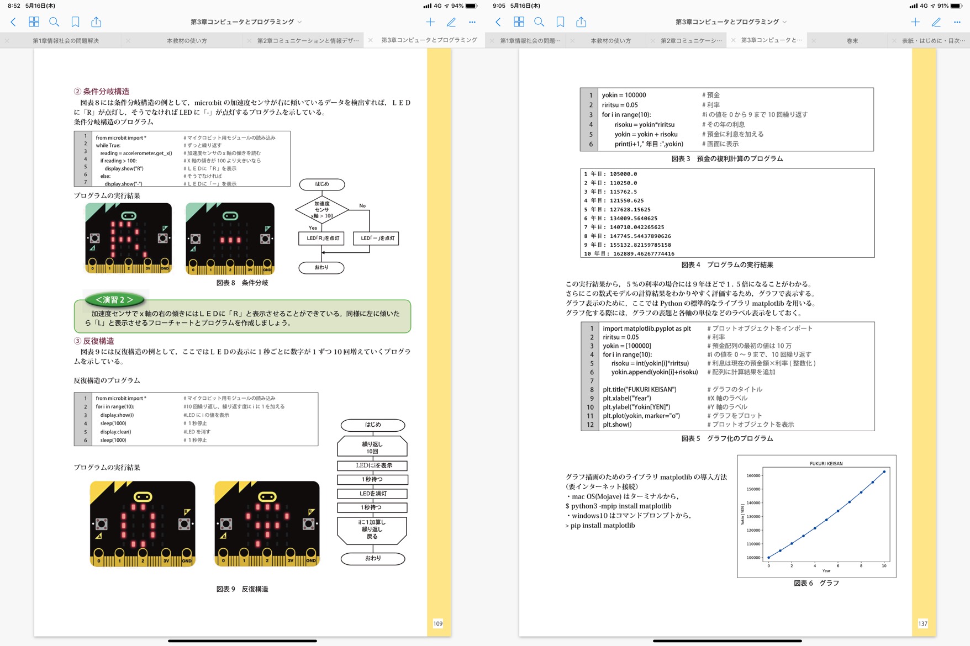Image resolution: width=970 pixels, height=646 pixels.
Task: Close the 本教材の使い方 tab in left window
Action: click(128, 41)
